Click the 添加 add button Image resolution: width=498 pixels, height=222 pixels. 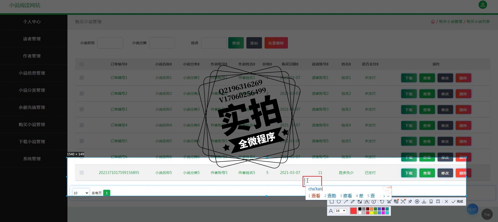(254, 43)
